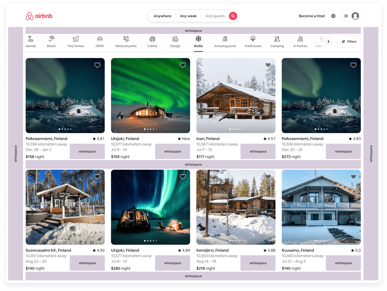Browse the Treehouses category
Viewport: 387px width, 291px height.
pyautogui.click(x=253, y=41)
